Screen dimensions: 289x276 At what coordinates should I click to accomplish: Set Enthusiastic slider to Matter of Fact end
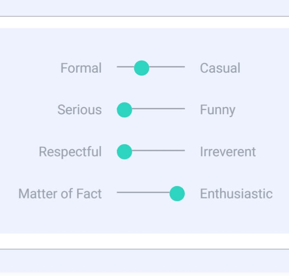pyautogui.click(x=118, y=192)
